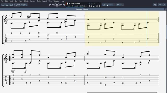
Task: Click the zoom magnifier icon
Action: [16, 5]
